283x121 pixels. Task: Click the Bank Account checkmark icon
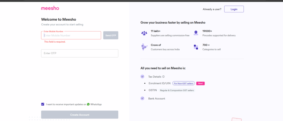[x=142, y=98]
